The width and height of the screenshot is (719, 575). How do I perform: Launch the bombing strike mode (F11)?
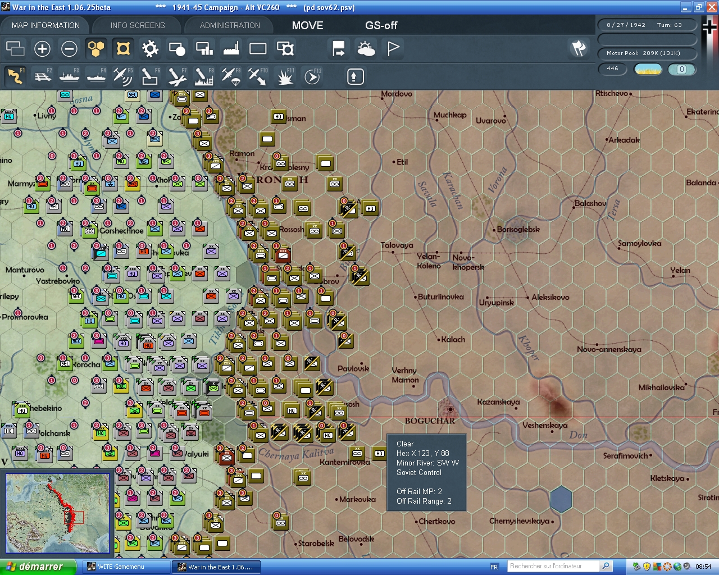pyautogui.click(x=285, y=76)
